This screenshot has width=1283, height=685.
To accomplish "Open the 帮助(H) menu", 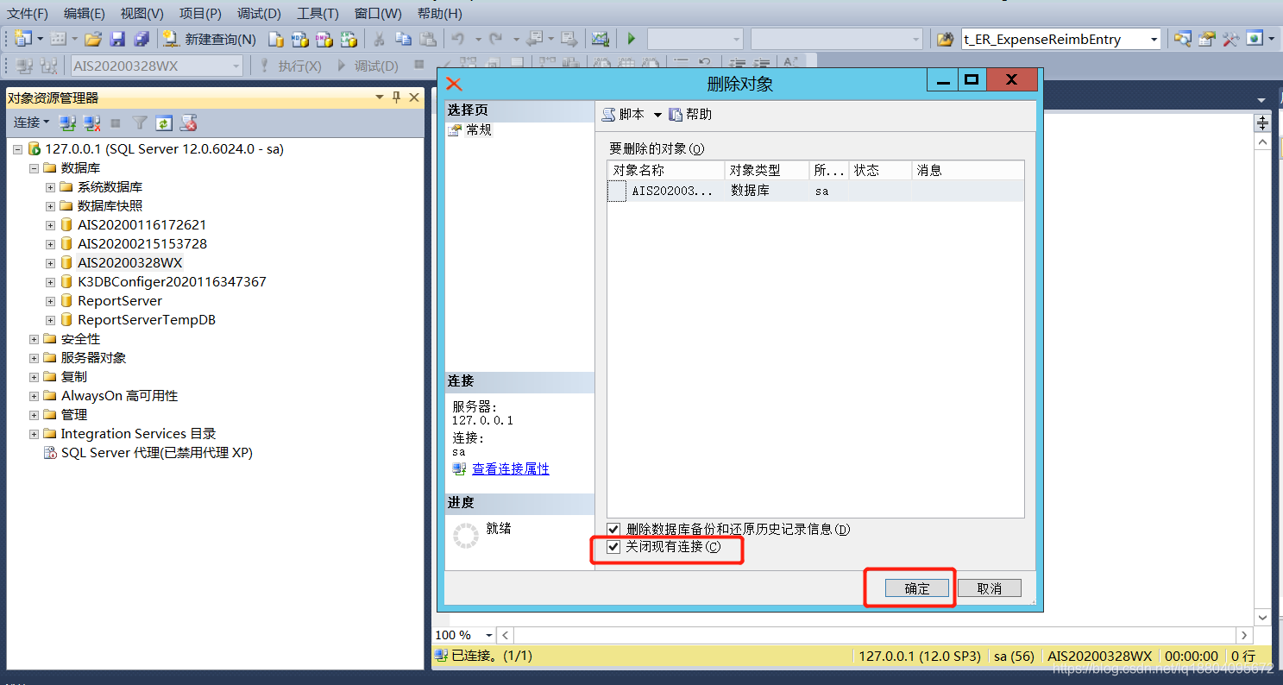I will point(439,13).
